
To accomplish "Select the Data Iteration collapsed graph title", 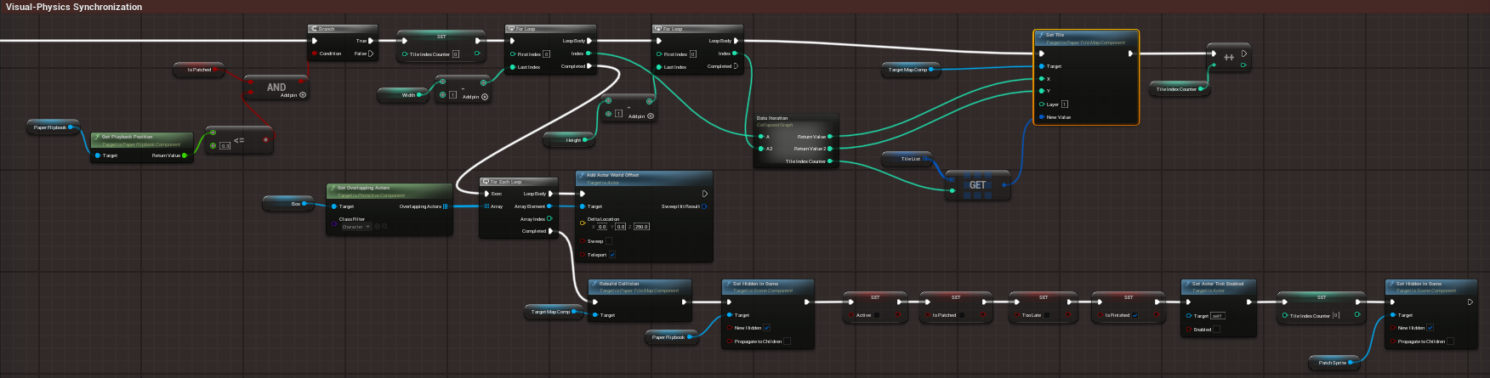I will (772, 118).
